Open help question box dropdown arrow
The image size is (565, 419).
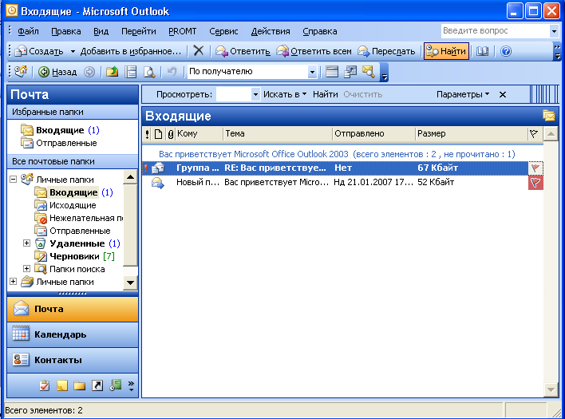click(x=554, y=31)
